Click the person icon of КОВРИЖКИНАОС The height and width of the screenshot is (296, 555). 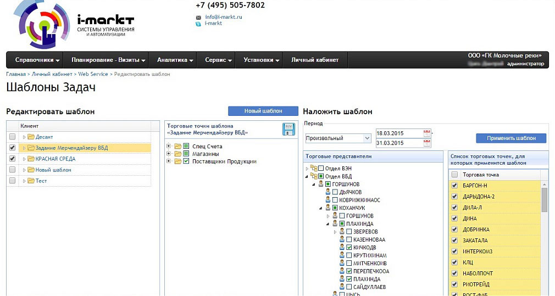click(x=328, y=200)
